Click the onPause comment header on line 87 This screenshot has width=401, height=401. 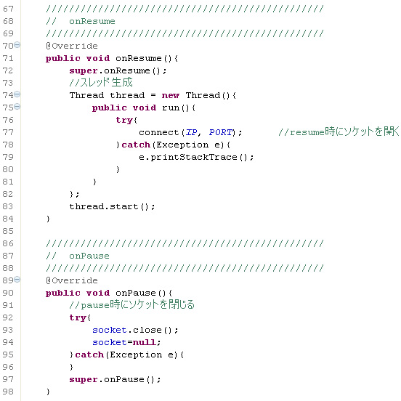click(78, 256)
